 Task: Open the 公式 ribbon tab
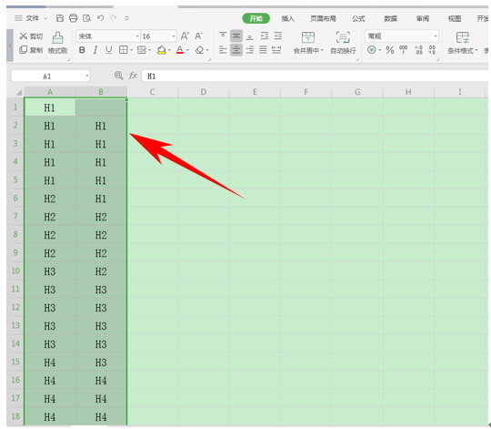click(x=358, y=19)
